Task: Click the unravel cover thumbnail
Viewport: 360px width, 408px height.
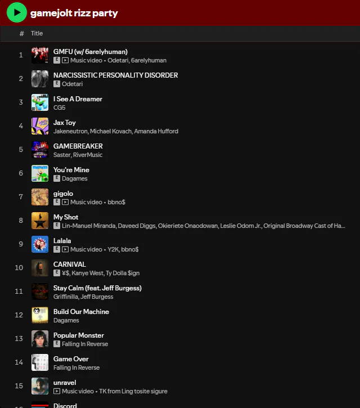Action: point(40,386)
